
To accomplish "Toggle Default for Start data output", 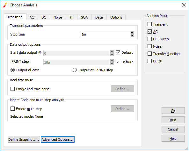I will [118, 52].
